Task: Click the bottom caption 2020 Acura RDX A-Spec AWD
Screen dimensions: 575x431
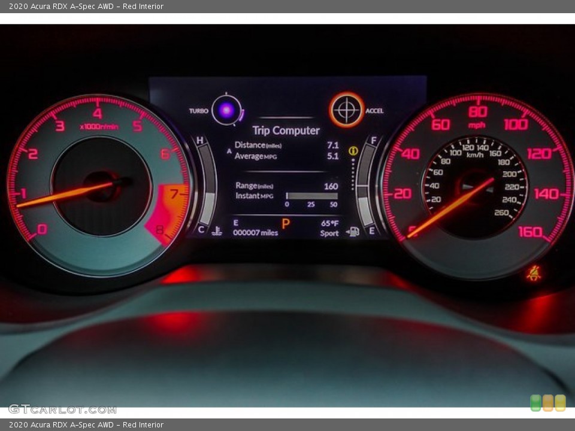Action: pos(86,425)
